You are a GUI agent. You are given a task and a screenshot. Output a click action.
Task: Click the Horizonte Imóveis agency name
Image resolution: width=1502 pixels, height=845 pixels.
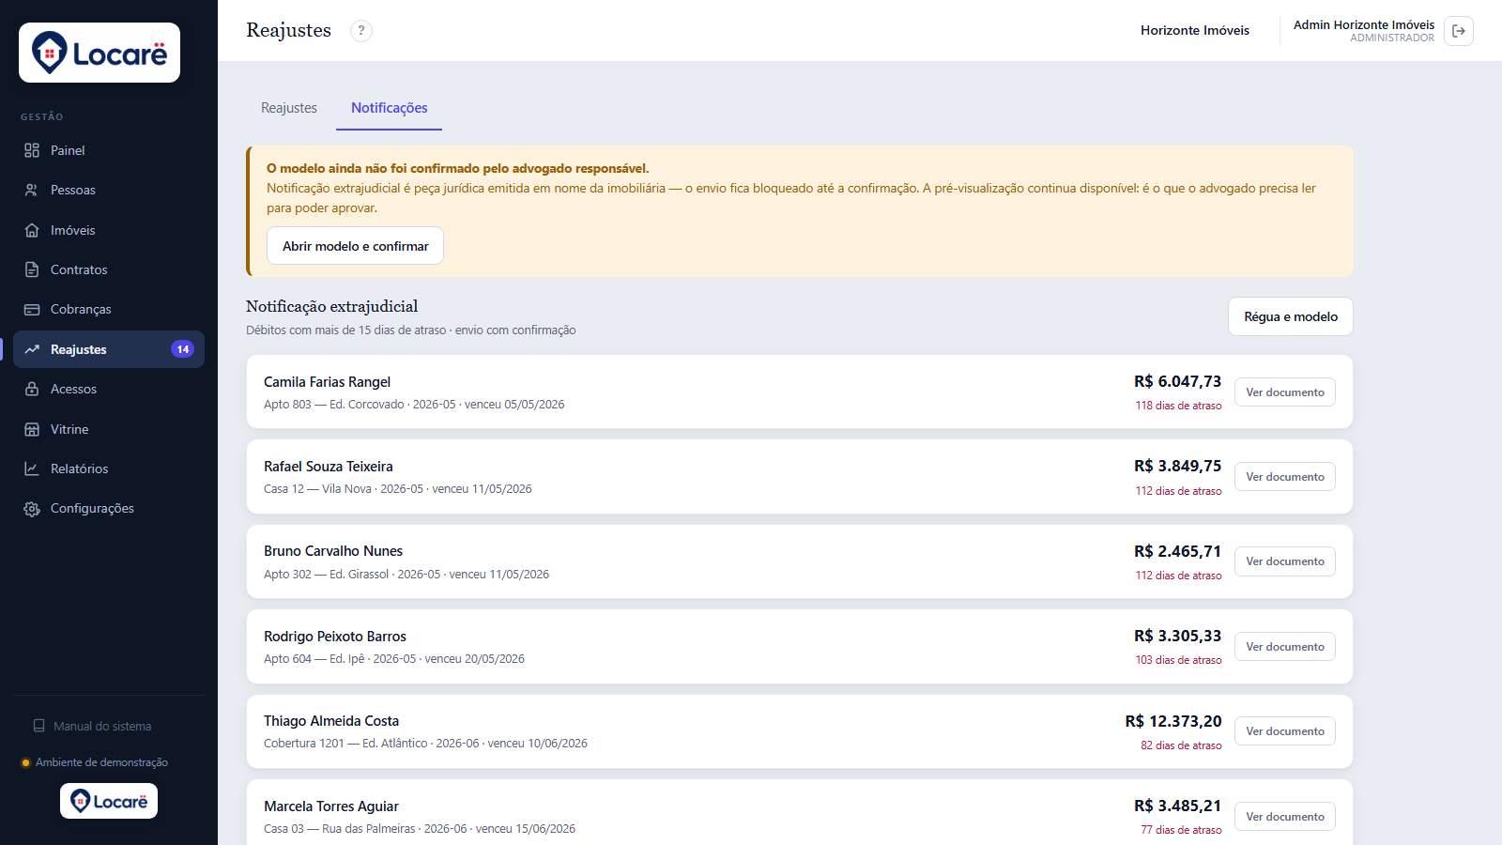point(1195,30)
